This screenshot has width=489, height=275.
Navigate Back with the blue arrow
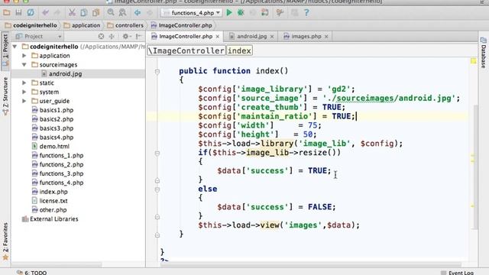click(138, 12)
